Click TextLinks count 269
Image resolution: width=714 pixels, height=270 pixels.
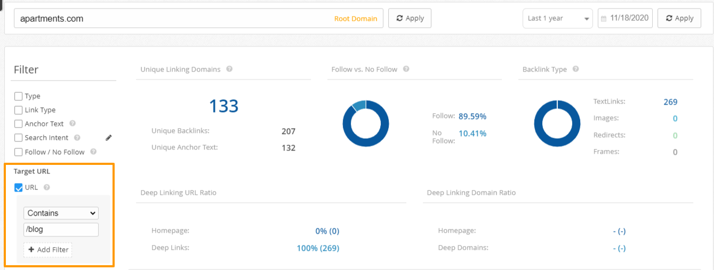pyautogui.click(x=670, y=102)
